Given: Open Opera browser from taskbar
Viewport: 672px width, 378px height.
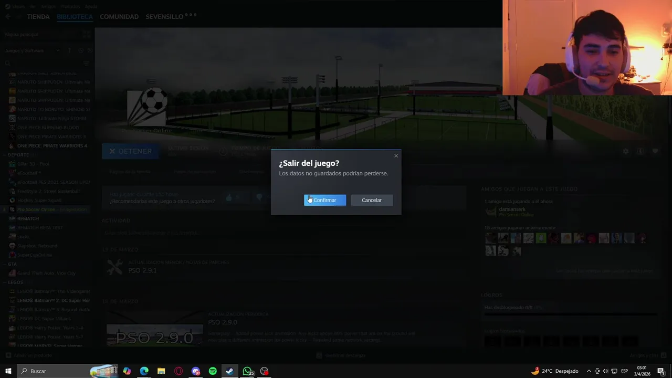Looking at the screenshot, I should pos(178,371).
